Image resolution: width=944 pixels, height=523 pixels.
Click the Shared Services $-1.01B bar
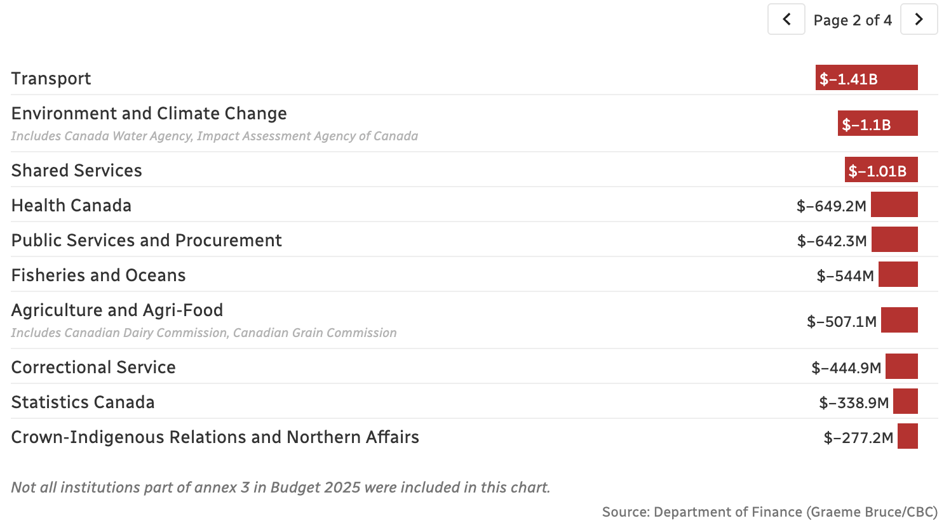tap(881, 170)
